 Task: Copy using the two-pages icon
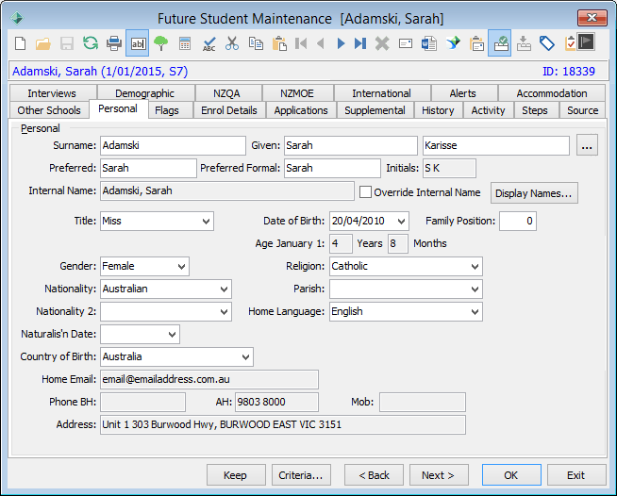coord(256,43)
